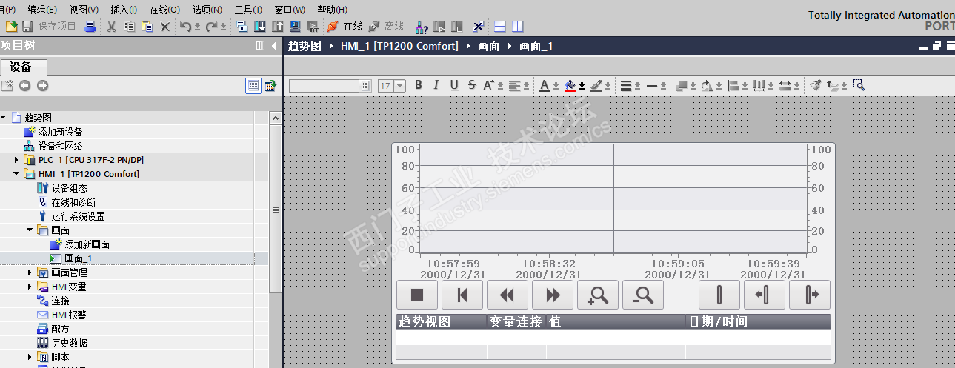Viewport: 955px width, 368px height.
Task: Open the font size 17 dropdown
Action: pyautogui.click(x=400, y=86)
